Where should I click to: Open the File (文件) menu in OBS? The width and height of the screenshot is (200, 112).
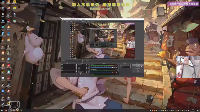coord(63,21)
